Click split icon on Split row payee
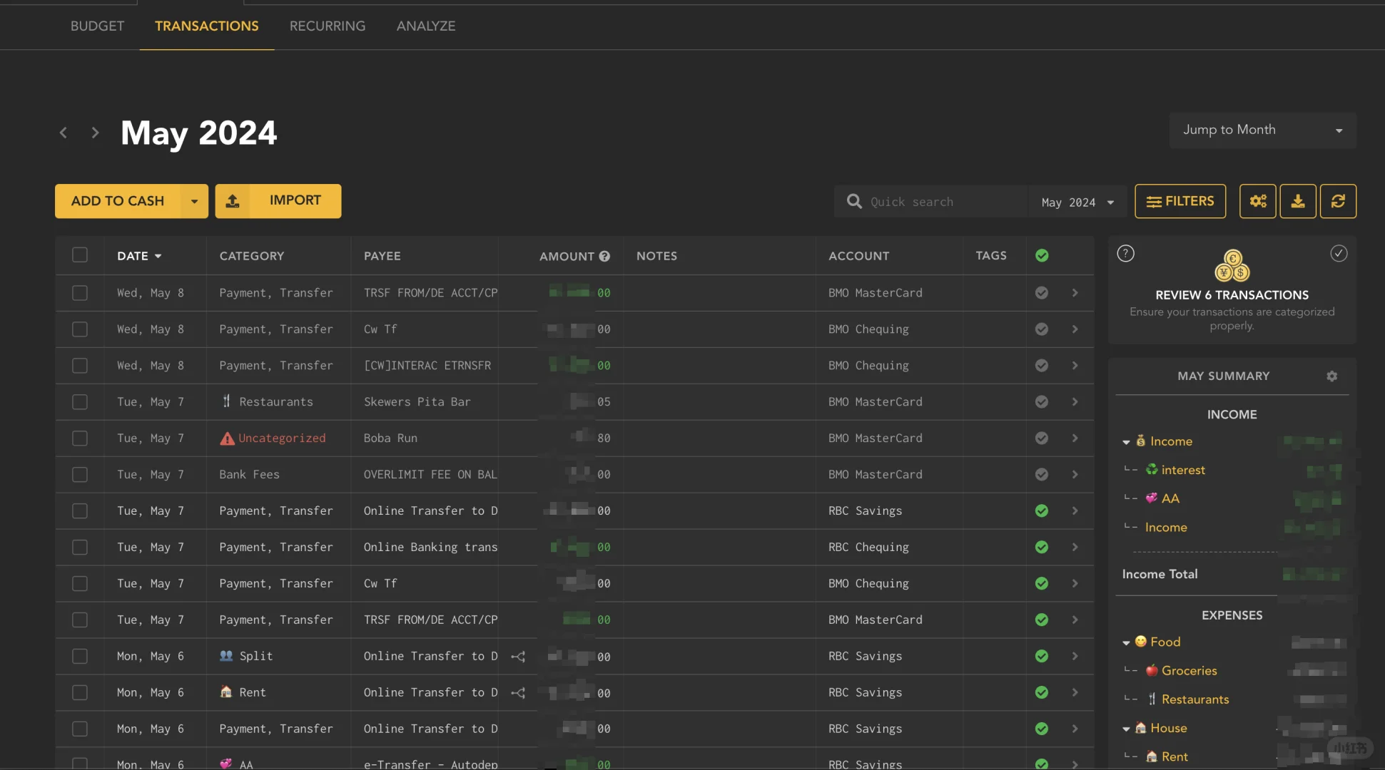Image resolution: width=1385 pixels, height=770 pixels. [x=518, y=657]
